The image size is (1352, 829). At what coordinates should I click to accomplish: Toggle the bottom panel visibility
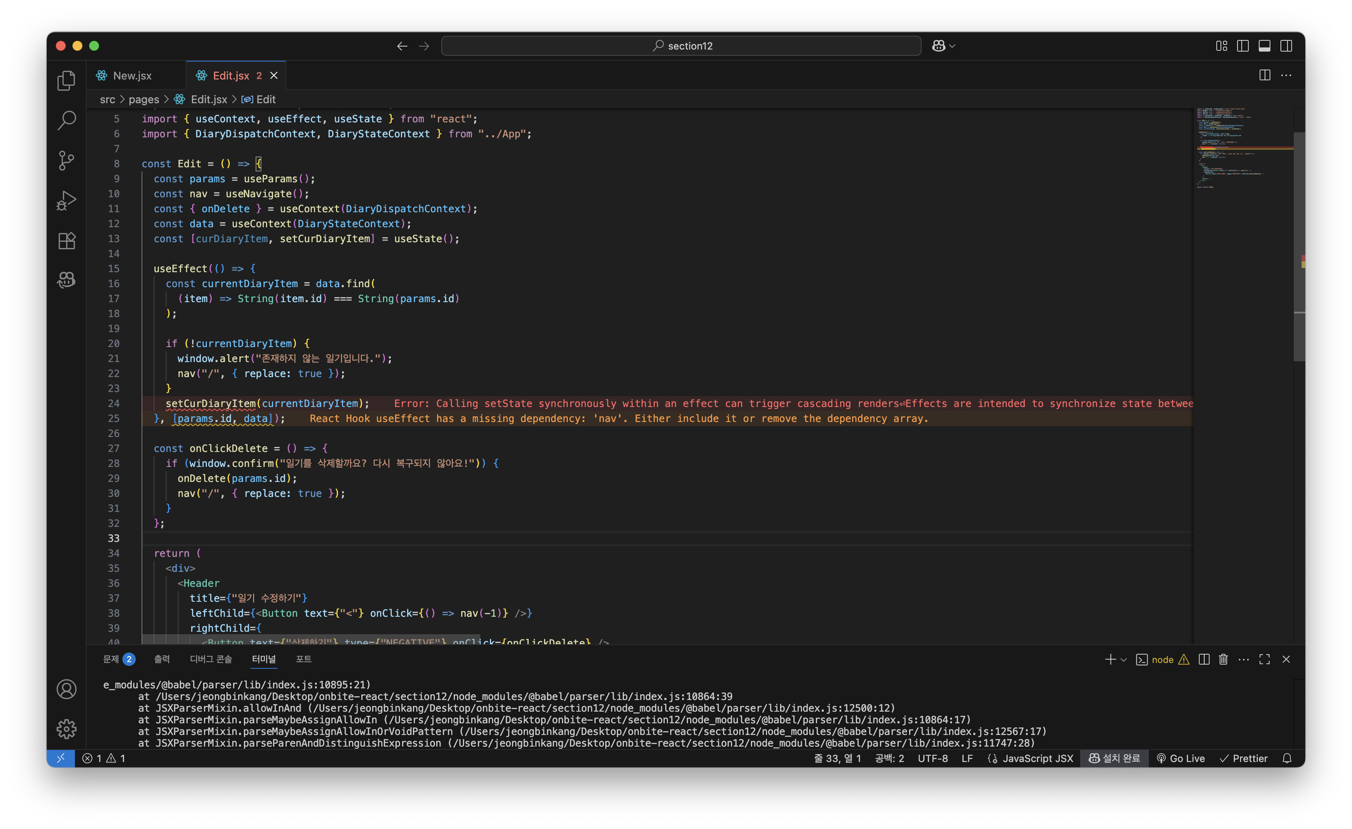(x=1265, y=46)
